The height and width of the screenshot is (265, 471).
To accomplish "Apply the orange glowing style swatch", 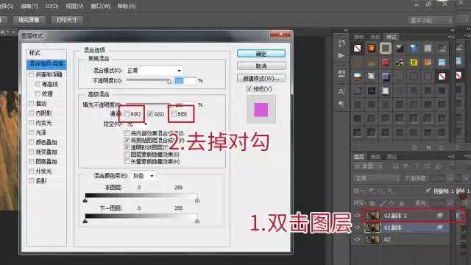I will point(372,48).
